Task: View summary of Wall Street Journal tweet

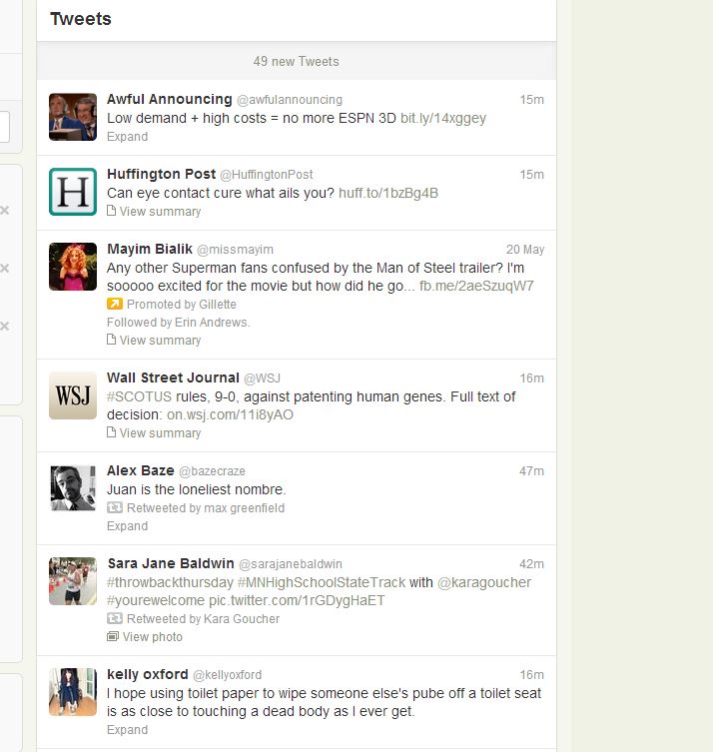Action: [154, 433]
